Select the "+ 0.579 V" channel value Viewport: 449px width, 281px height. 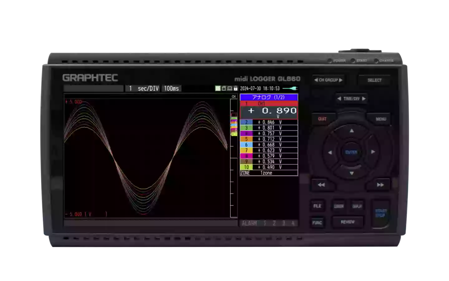270,156
